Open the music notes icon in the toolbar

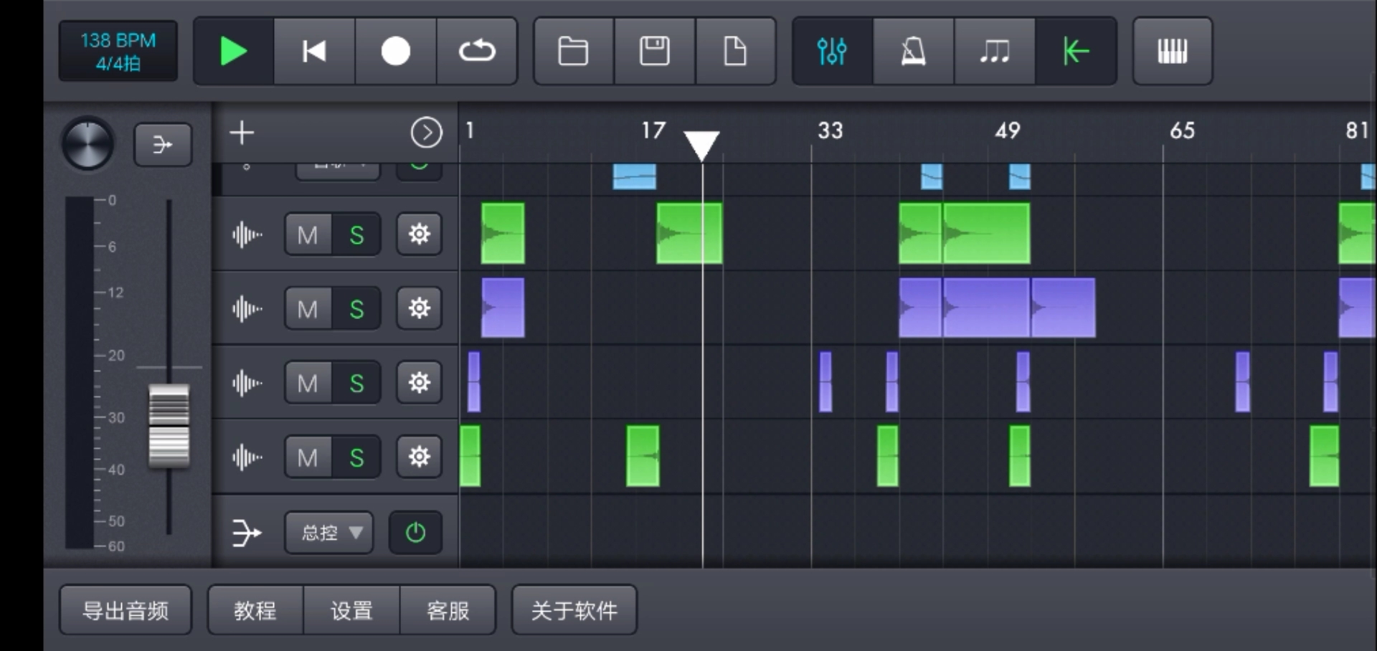[x=995, y=52]
